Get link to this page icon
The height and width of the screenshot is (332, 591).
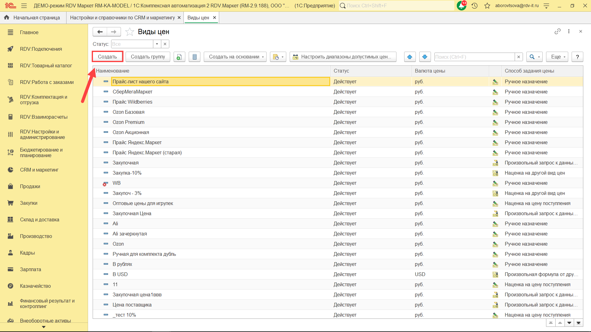pyautogui.click(x=557, y=31)
